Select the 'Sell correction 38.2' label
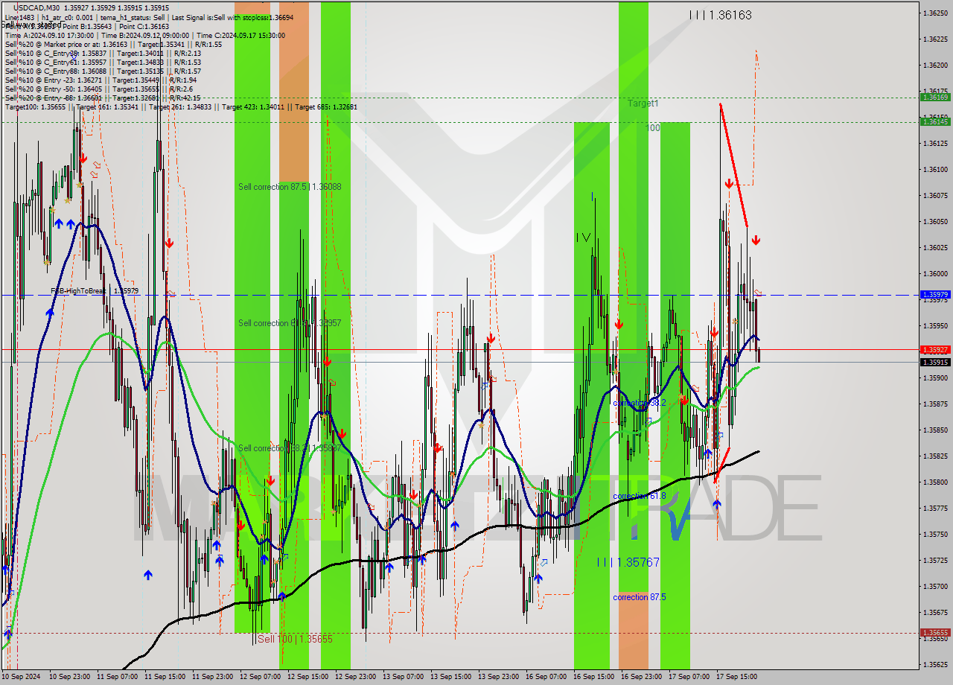953x685 pixels. click(x=290, y=448)
